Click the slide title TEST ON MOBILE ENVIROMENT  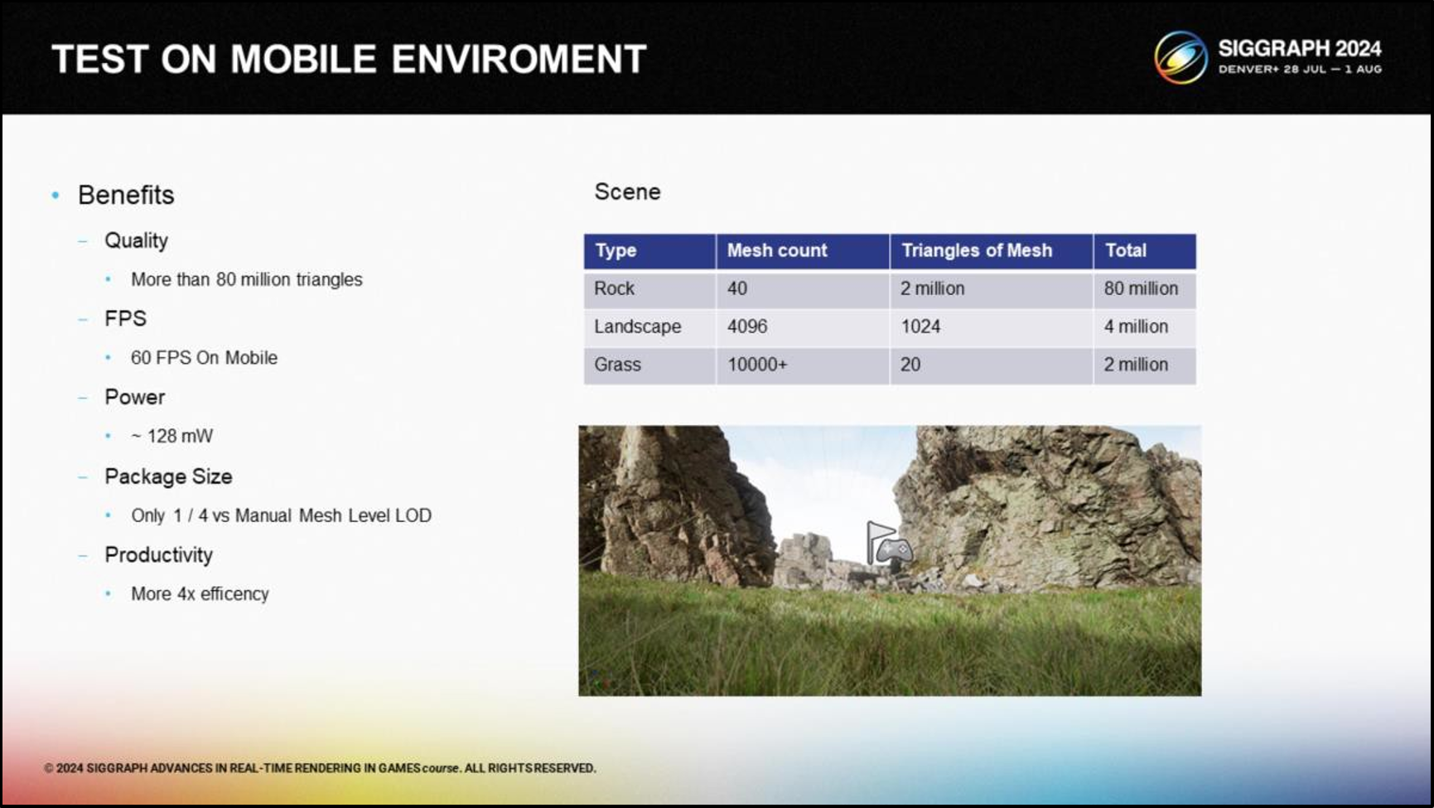tap(349, 60)
